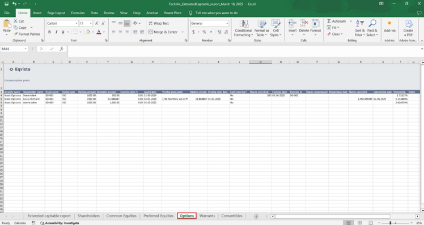Click AutoSum

(x=336, y=21)
